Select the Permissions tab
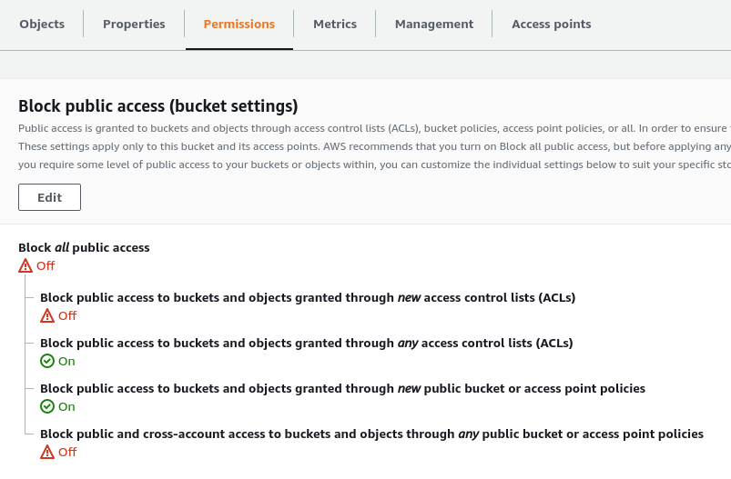731x479 pixels. click(x=239, y=25)
